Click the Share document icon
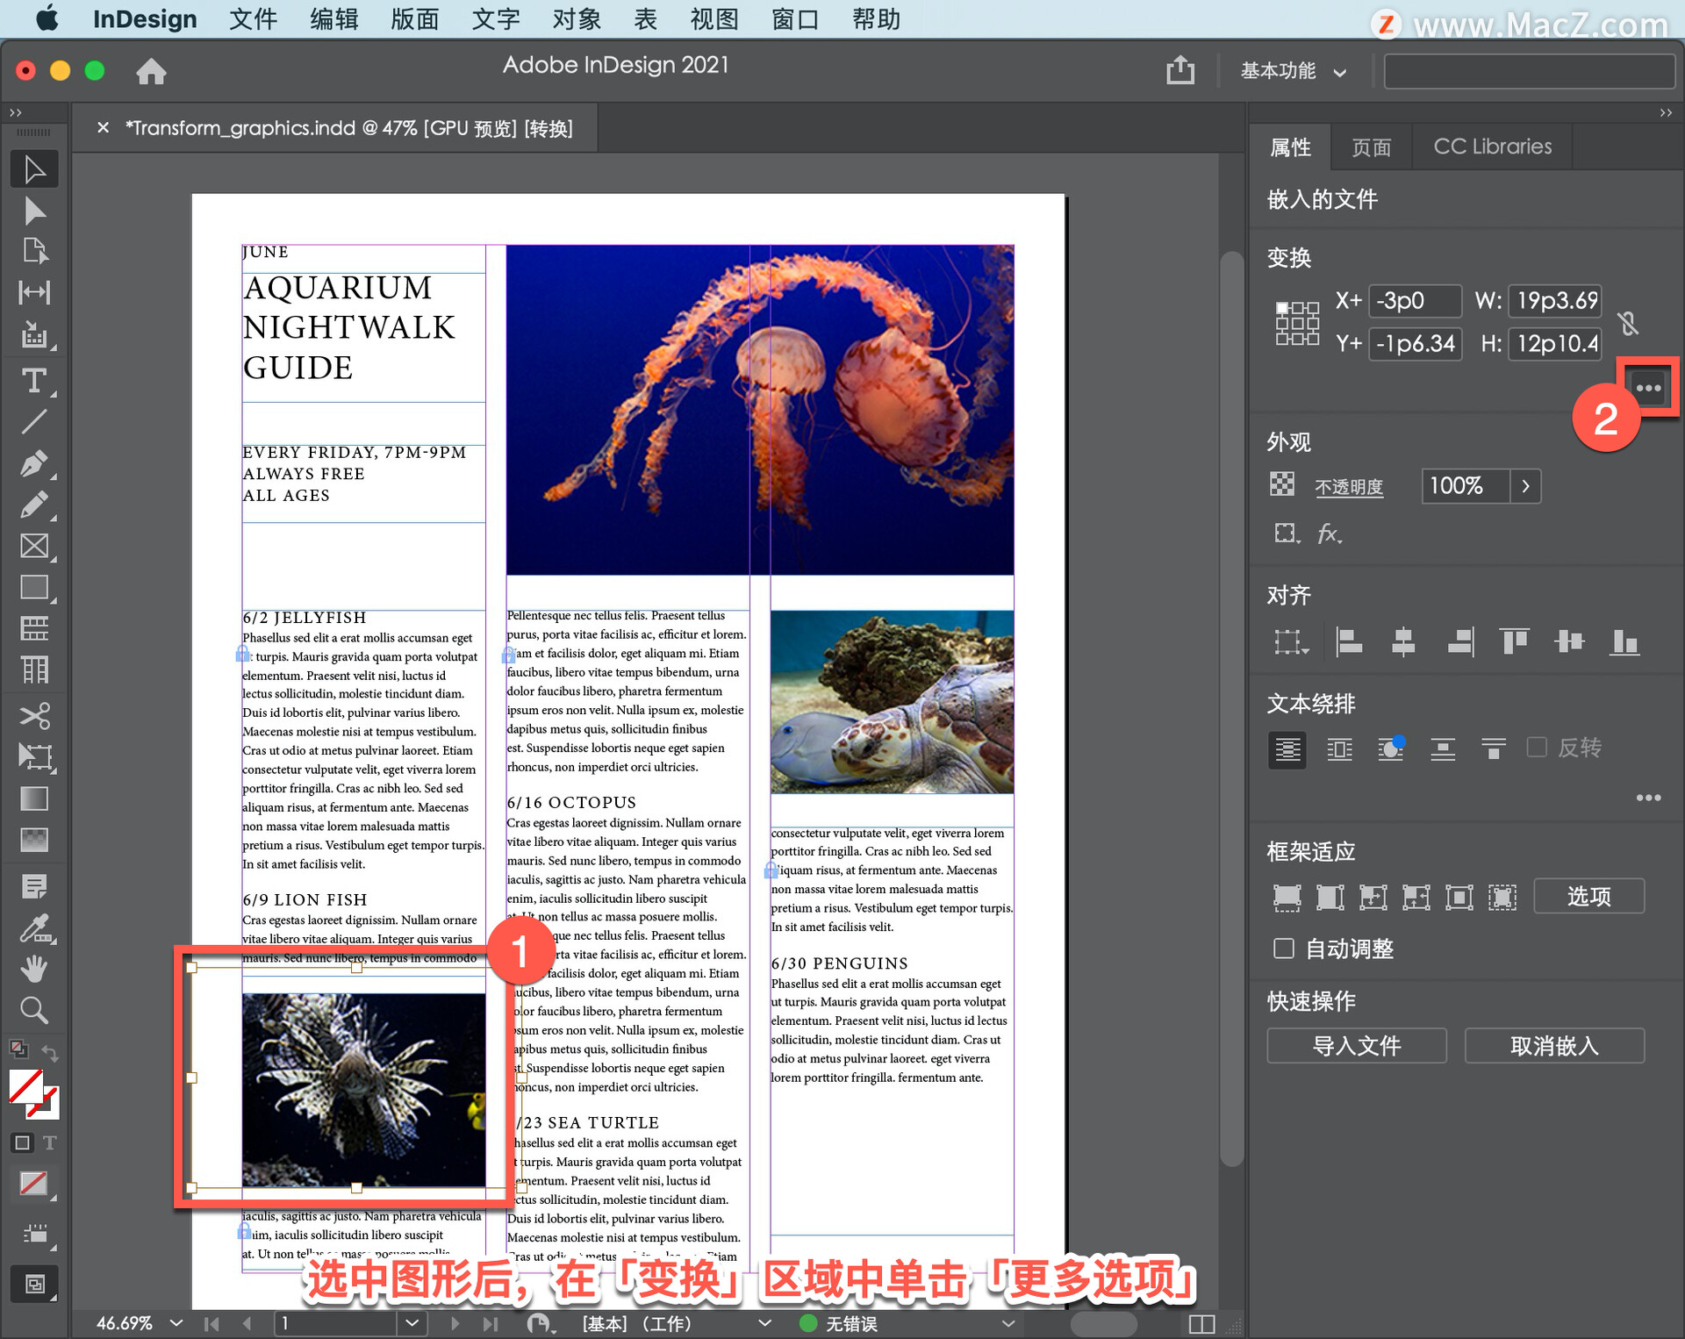The image size is (1685, 1339). click(1179, 70)
